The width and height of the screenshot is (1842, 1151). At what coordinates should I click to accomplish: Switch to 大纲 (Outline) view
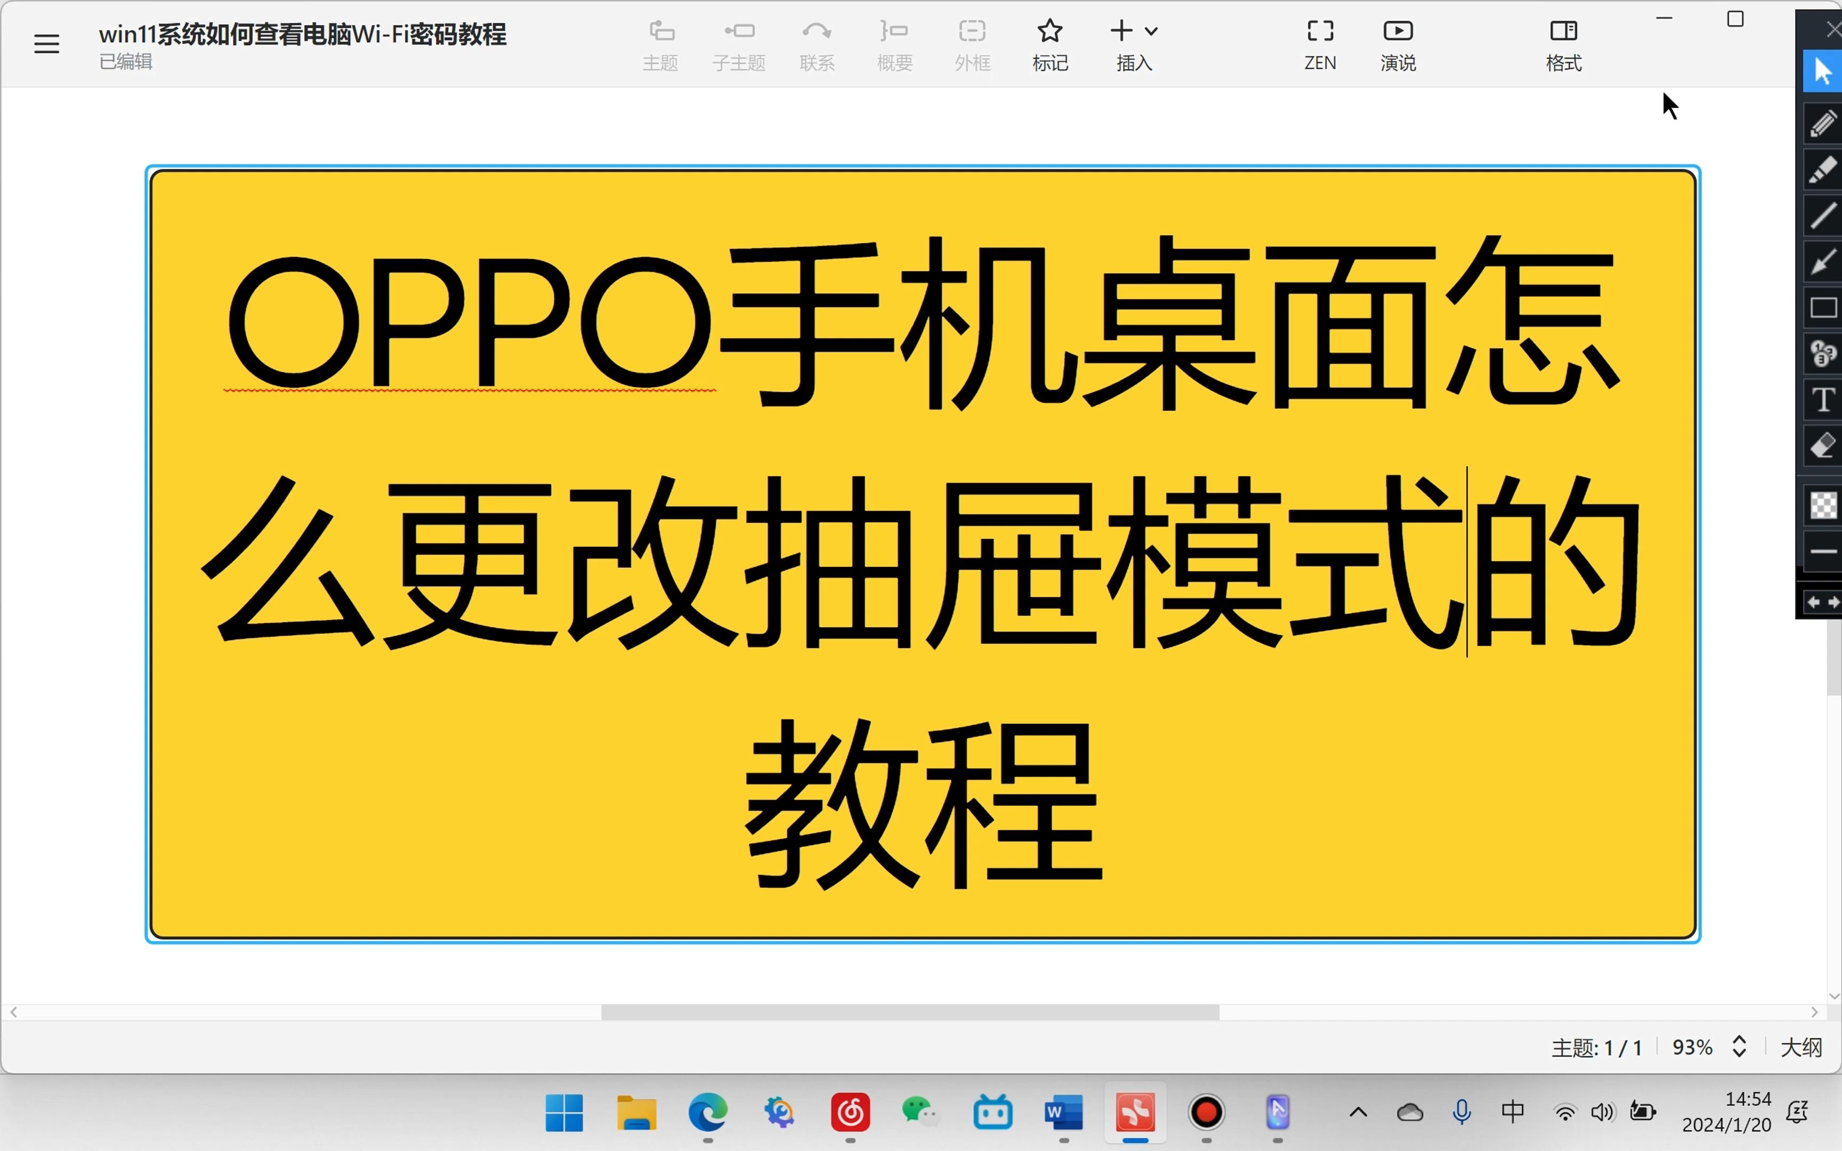coord(1801,1048)
